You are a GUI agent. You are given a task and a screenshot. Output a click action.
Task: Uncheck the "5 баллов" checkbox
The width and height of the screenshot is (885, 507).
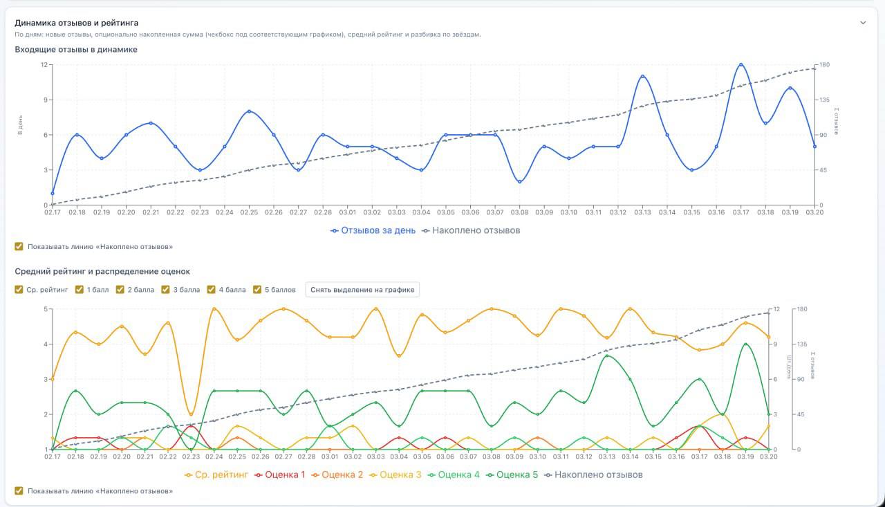pos(257,290)
